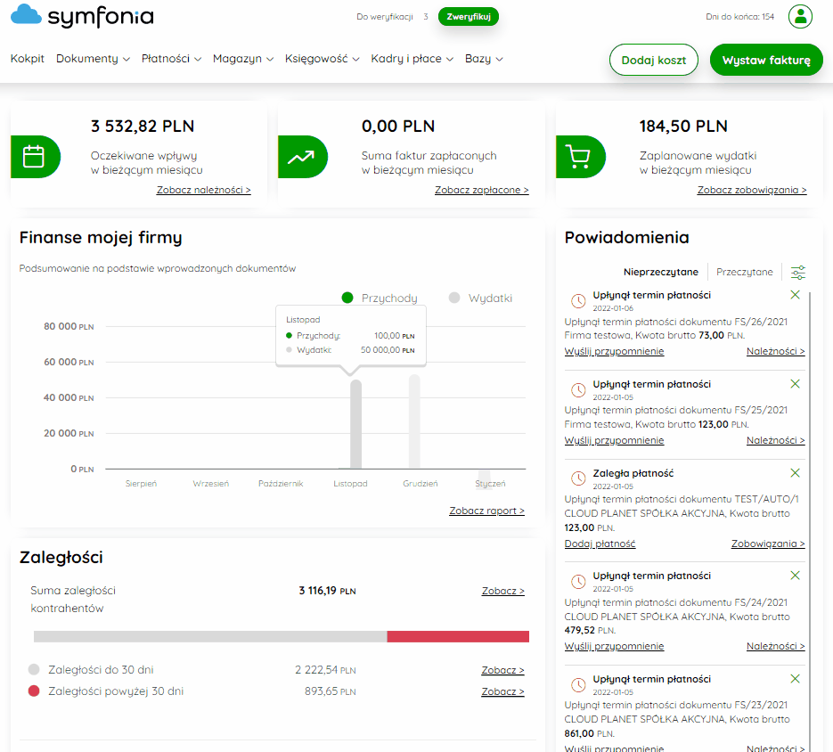Open Zobacz link for Zaległości do 30 dni
Screen dimensions: 833x752
(x=502, y=670)
